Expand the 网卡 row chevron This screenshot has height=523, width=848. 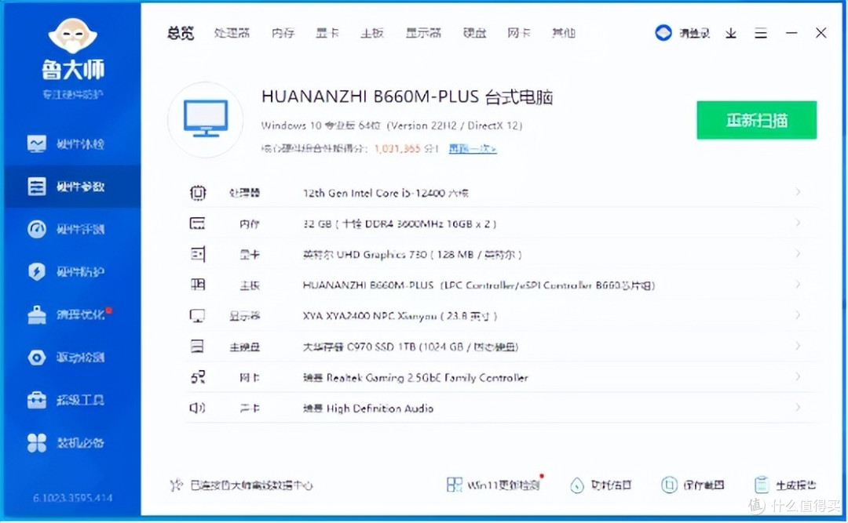pyautogui.click(x=798, y=376)
